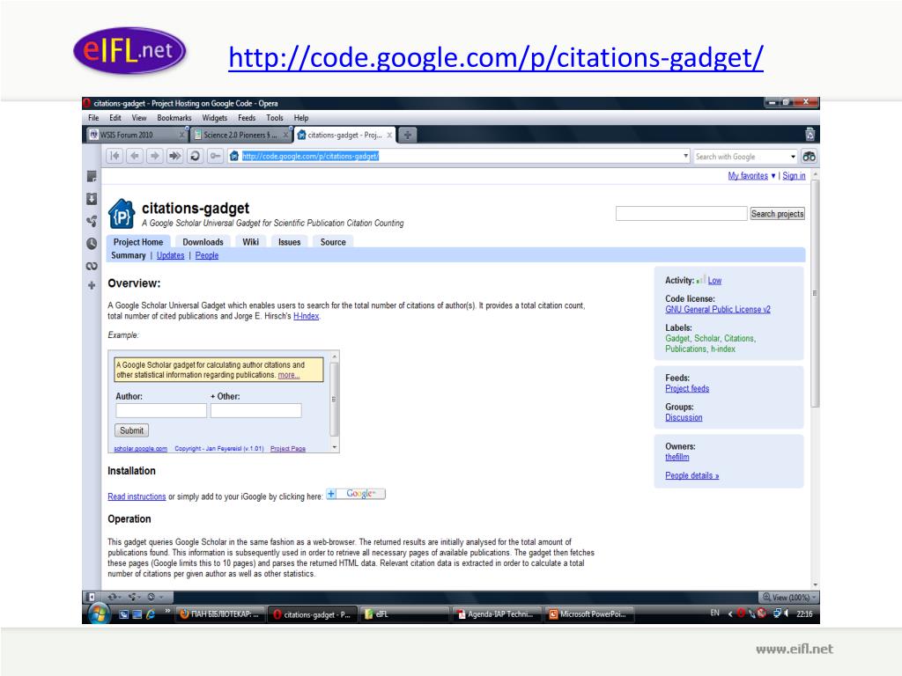902x676 pixels.
Task: Click the Author input field
Action: pyautogui.click(x=161, y=410)
